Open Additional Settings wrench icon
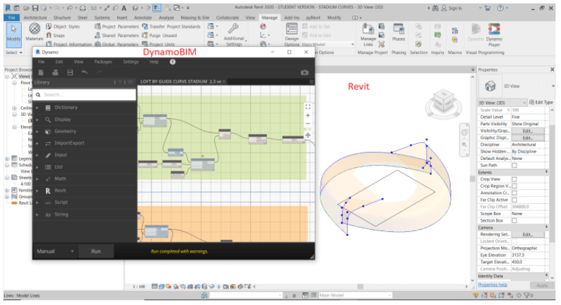Image resolution: width=561 pixels, height=305 pixels. point(234,28)
